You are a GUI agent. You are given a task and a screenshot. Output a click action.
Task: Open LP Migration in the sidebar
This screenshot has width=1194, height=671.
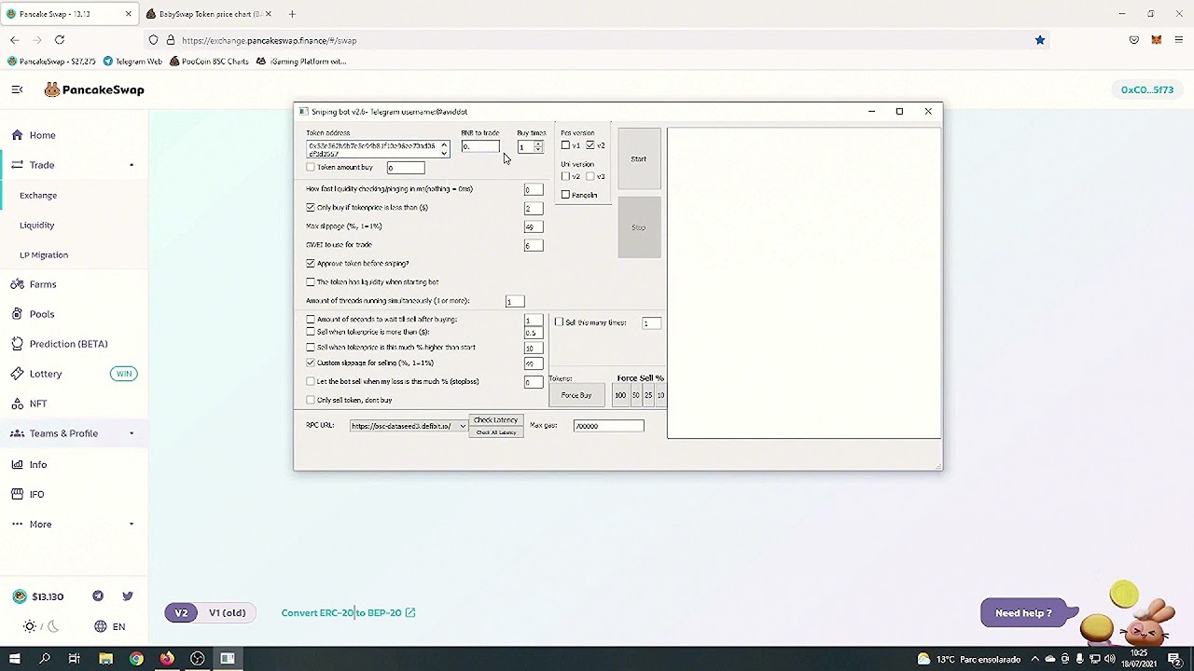(44, 254)
